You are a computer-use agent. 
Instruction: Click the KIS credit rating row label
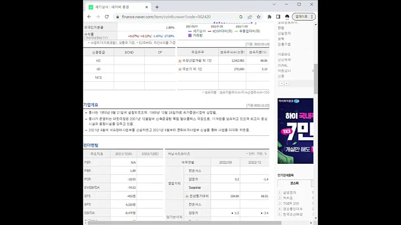point(99,61)
